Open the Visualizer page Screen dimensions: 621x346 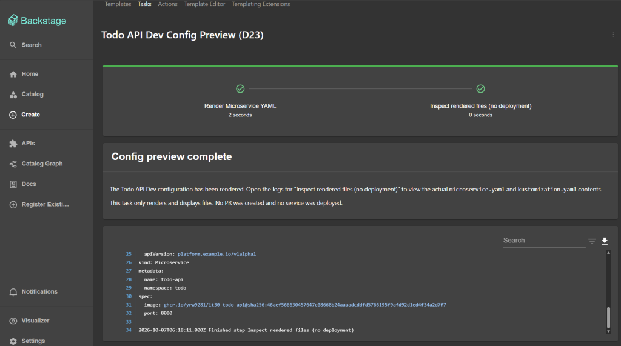point(29,321)
